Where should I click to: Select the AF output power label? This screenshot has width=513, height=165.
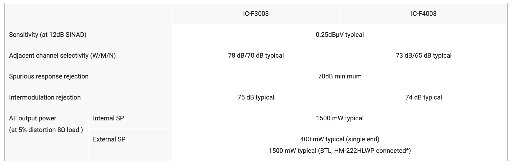coord(33,118)
